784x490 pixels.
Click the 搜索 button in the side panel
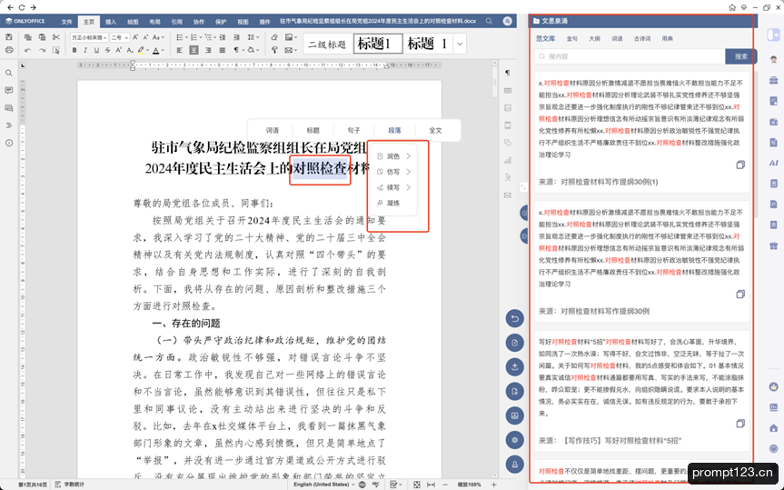pos(740,56)
